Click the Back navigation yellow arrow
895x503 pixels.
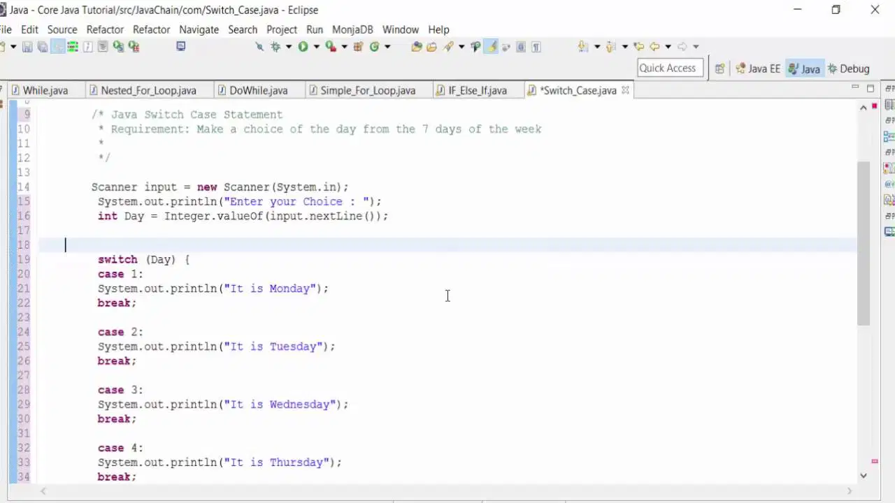pyautogui.click(x=654, y=47)
